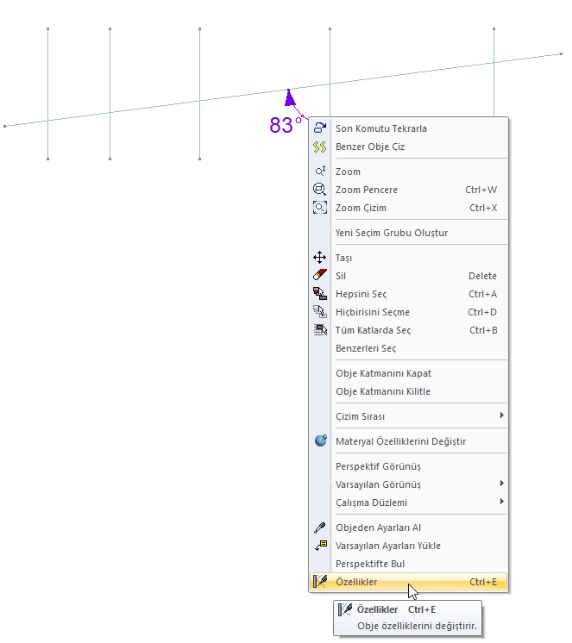Expand the Varsayılan Görünüş submenu arrow

point(501,484)
